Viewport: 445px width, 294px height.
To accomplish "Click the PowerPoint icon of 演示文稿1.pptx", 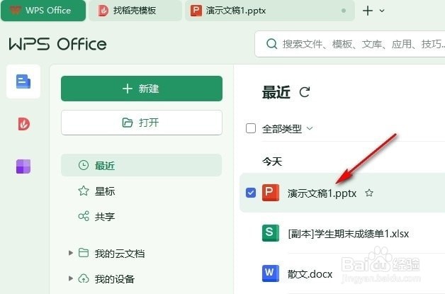I will coord(271,193).
